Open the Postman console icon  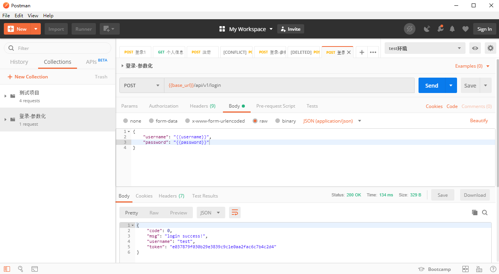35,269
